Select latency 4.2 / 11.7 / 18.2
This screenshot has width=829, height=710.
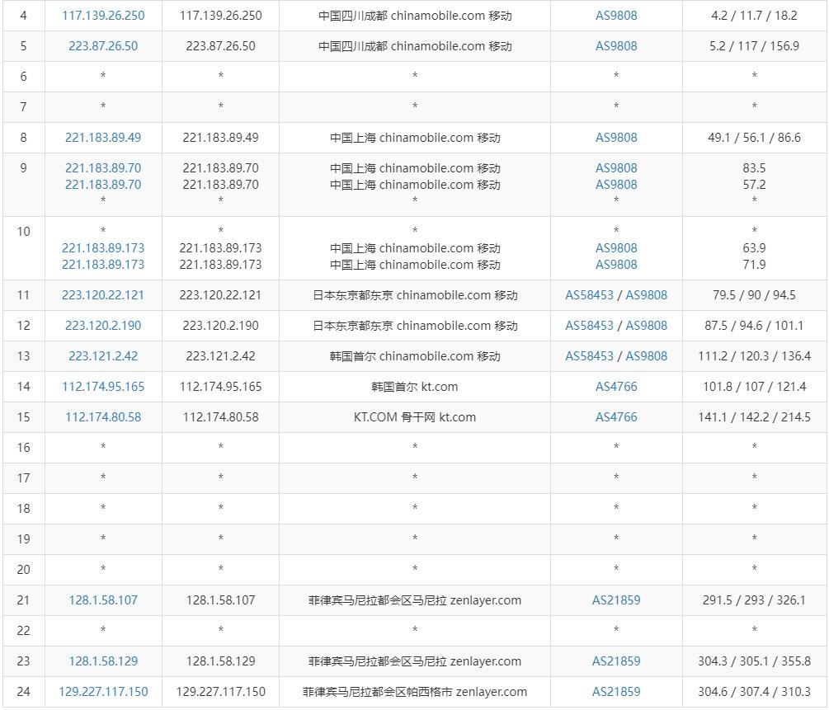[x=754, y=16]
